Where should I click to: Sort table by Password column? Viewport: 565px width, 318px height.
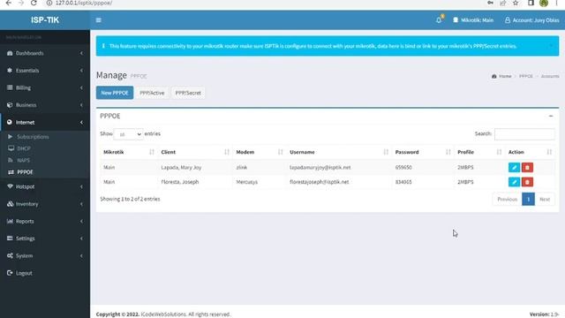tap(423, 152)
